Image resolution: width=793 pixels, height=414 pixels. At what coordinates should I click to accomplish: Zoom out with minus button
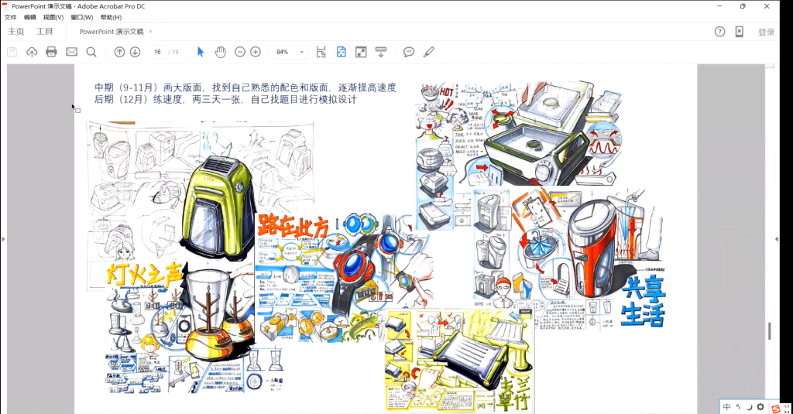point(240,52)
